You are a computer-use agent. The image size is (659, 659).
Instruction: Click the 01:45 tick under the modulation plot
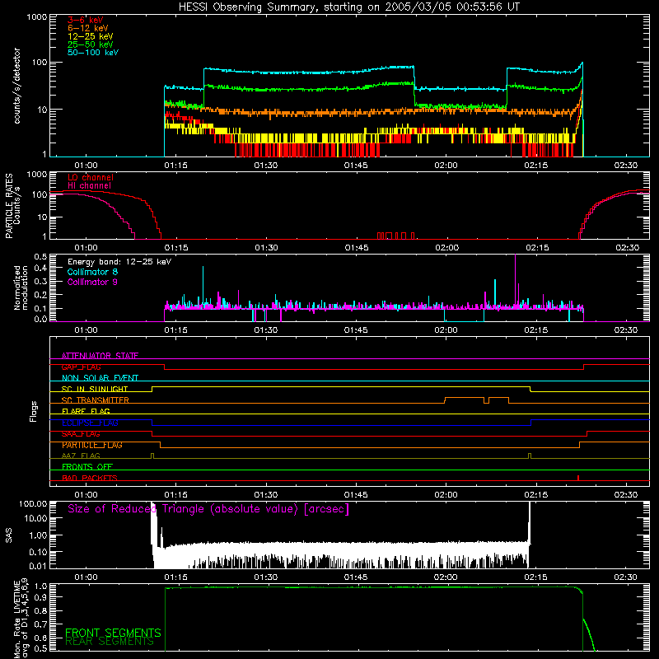[356, 330]
